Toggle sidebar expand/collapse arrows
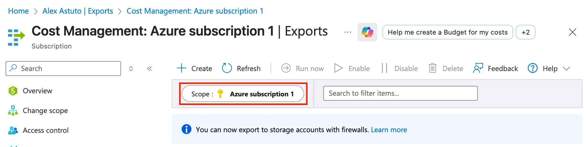 (x=131, y=69)
